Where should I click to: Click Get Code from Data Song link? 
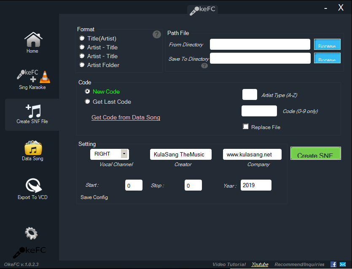tap(126, 118)
